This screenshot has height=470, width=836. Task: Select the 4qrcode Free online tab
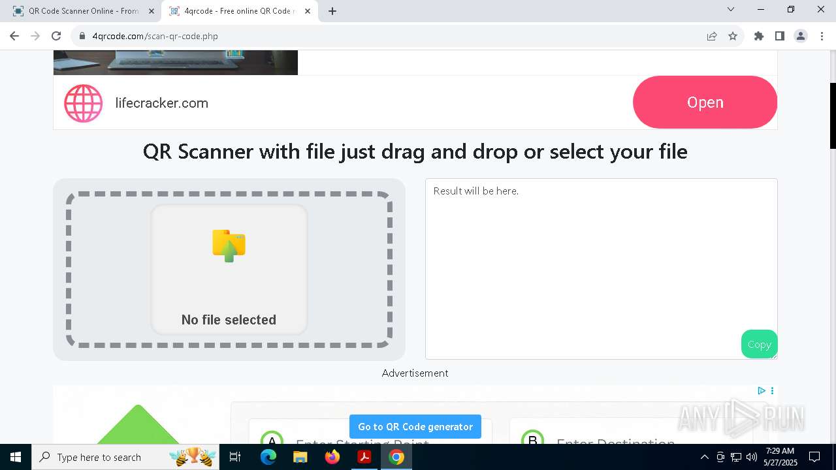click(x=239, y=11)
